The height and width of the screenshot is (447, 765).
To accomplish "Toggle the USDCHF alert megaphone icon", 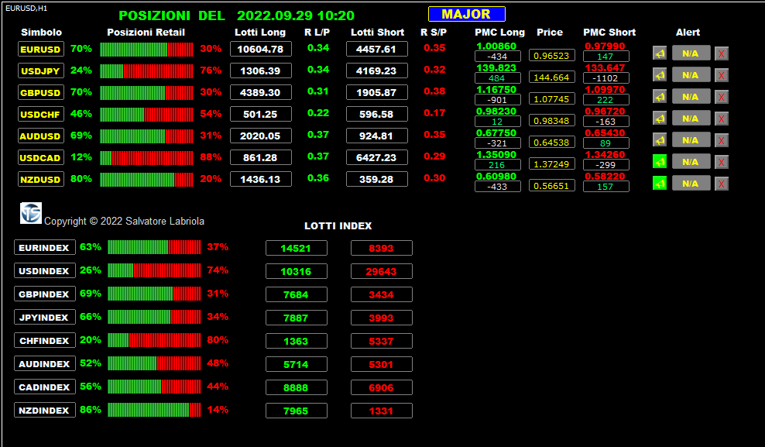I will tap(660, 118).
